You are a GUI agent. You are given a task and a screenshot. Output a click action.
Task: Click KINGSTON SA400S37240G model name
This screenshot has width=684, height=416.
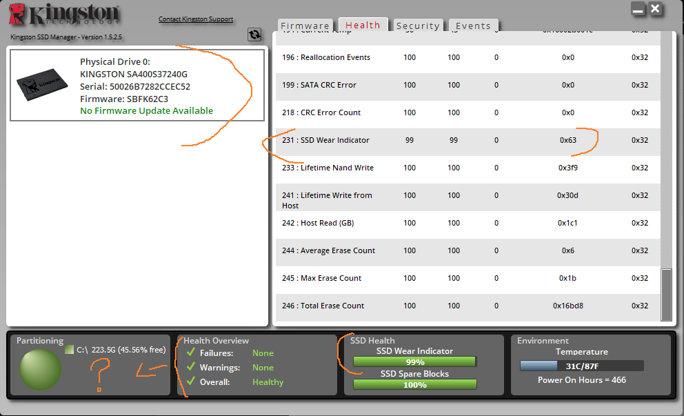point(134,75)
